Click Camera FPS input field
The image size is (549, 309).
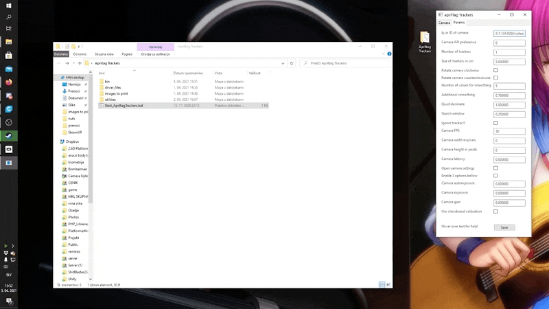pos(509,131)
